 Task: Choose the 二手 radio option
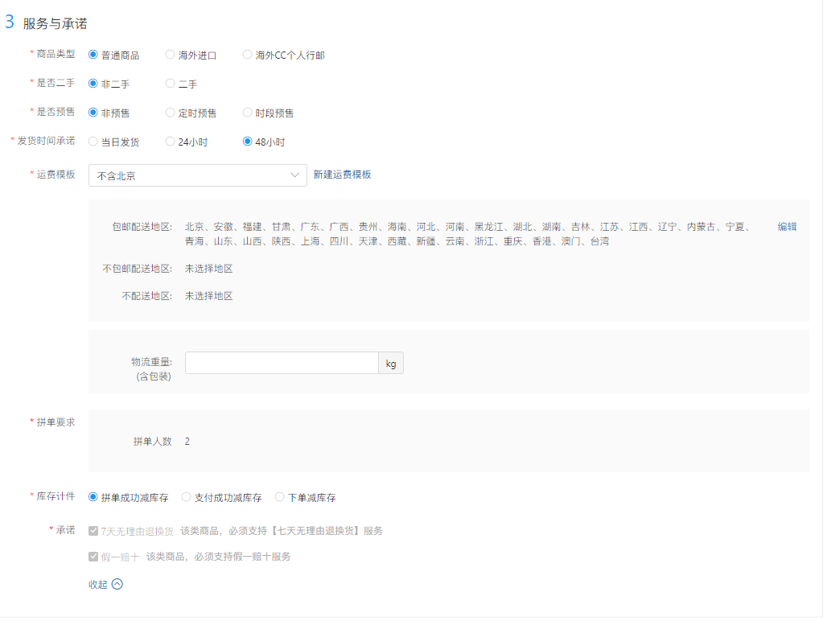(x=170, y=84)
